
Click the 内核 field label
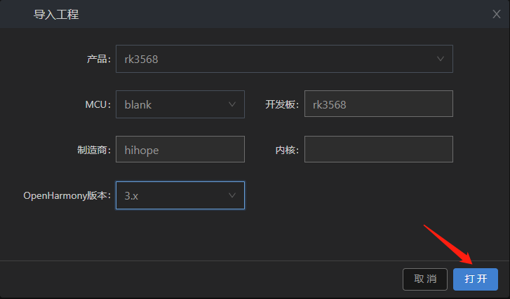[x=287, y=149]
